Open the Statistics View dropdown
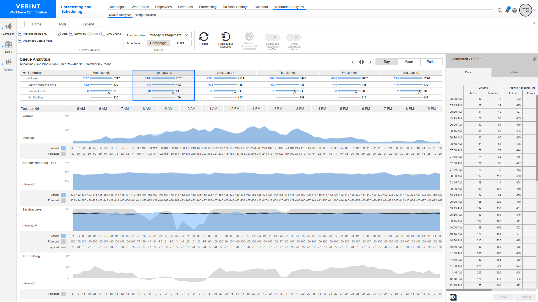The height and width of the screenshot is (302, 538). click(169, 35)
